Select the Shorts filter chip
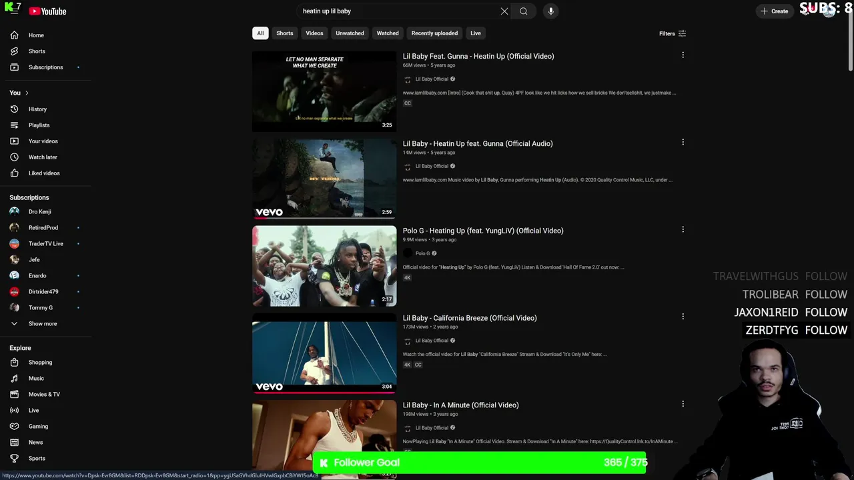The width and height of the screenshot is (854, 480). click(285, 33)
